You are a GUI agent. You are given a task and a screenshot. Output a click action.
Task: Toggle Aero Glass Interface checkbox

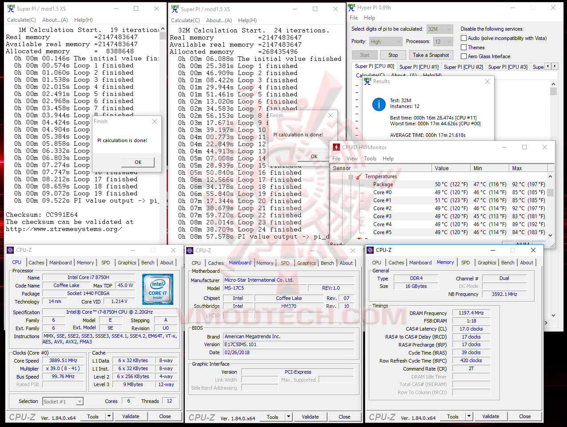[463, 56]
